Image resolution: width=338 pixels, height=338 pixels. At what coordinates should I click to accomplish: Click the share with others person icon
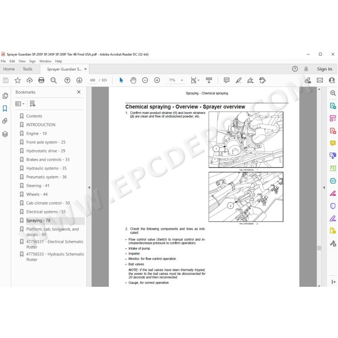(332, 81)
